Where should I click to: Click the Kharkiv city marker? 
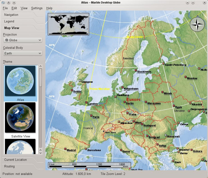[x=190, y=103]
